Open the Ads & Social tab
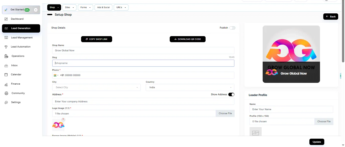 coord(104,7)
